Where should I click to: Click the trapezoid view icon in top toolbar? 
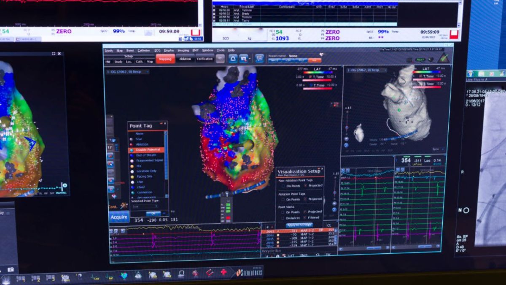(233, 59)
